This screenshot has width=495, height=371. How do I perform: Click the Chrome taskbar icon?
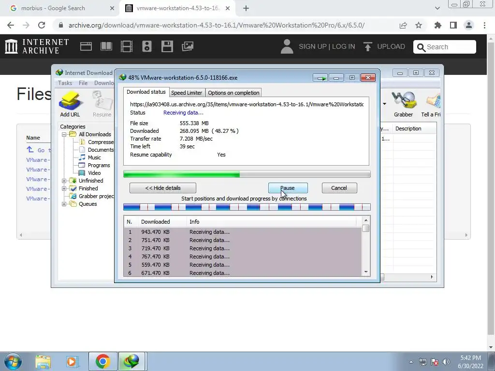click(102, 361)
